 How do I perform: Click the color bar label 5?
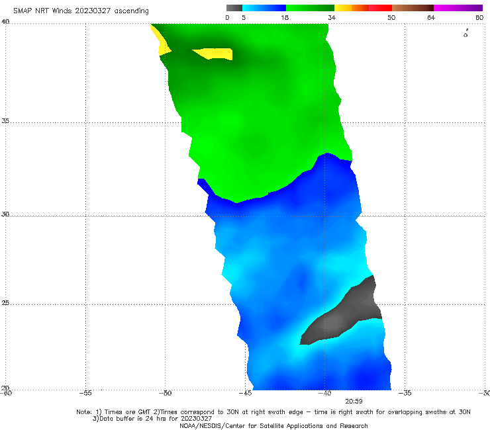click(244, 18)
